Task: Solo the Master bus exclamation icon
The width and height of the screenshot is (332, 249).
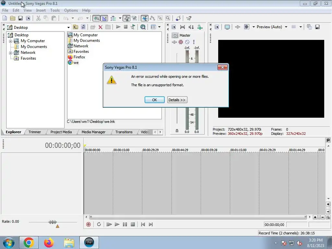Action: 194,42
